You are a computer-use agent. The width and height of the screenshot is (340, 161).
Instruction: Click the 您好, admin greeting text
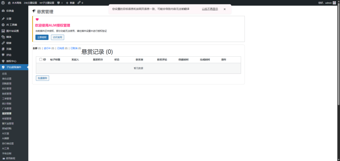[325, 3]
